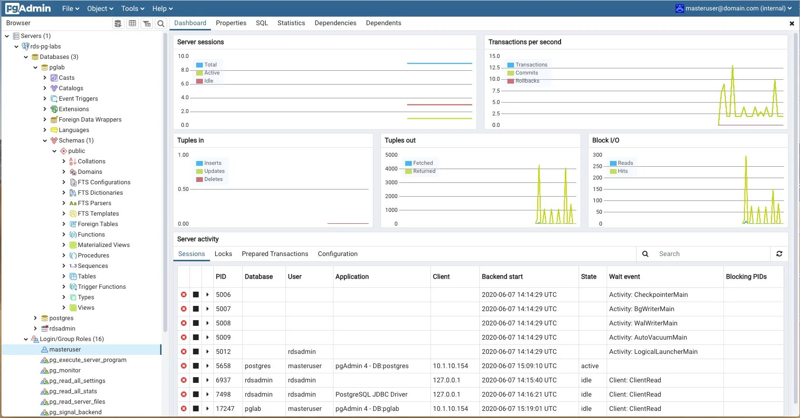Open the masteruser account dropdown
This screenshot has height=418, width=800.
click(733, 8)
